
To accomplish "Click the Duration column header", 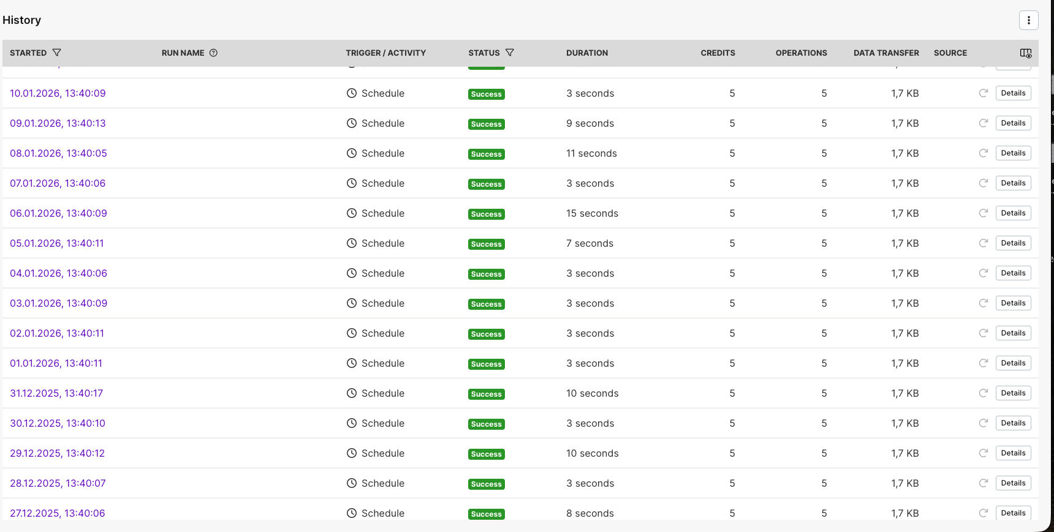I will coord(587,53).
